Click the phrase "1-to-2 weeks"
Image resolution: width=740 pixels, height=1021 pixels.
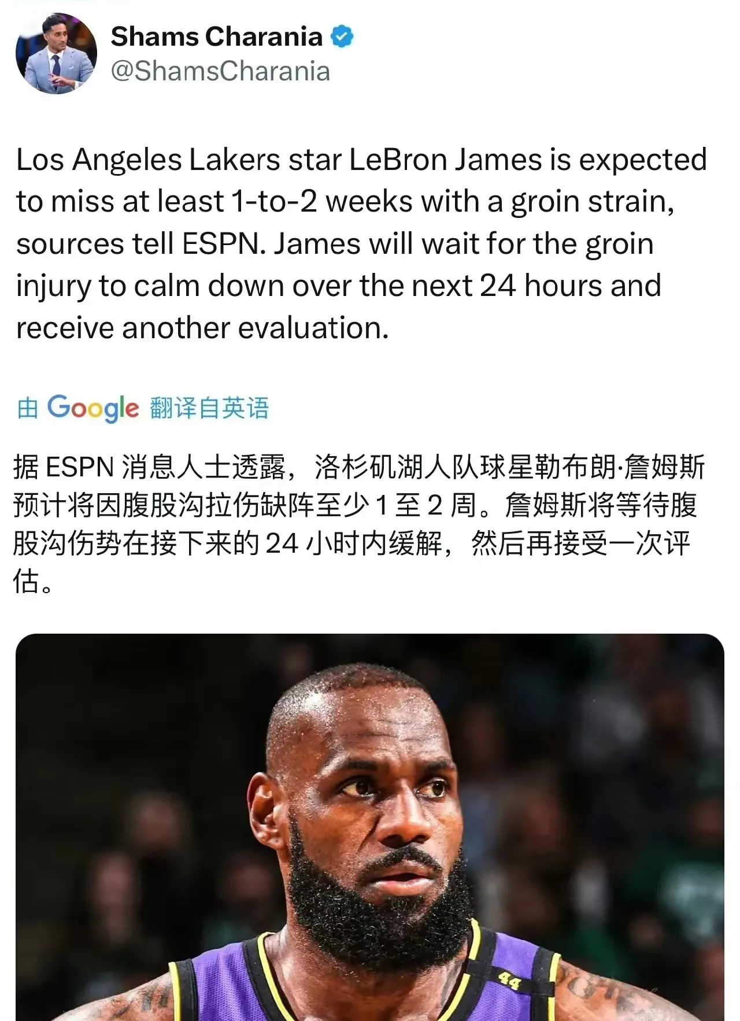pyautogui.click(x=322, y=202)
